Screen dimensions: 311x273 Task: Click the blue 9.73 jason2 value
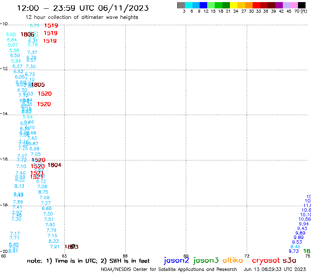coord(294,252)
